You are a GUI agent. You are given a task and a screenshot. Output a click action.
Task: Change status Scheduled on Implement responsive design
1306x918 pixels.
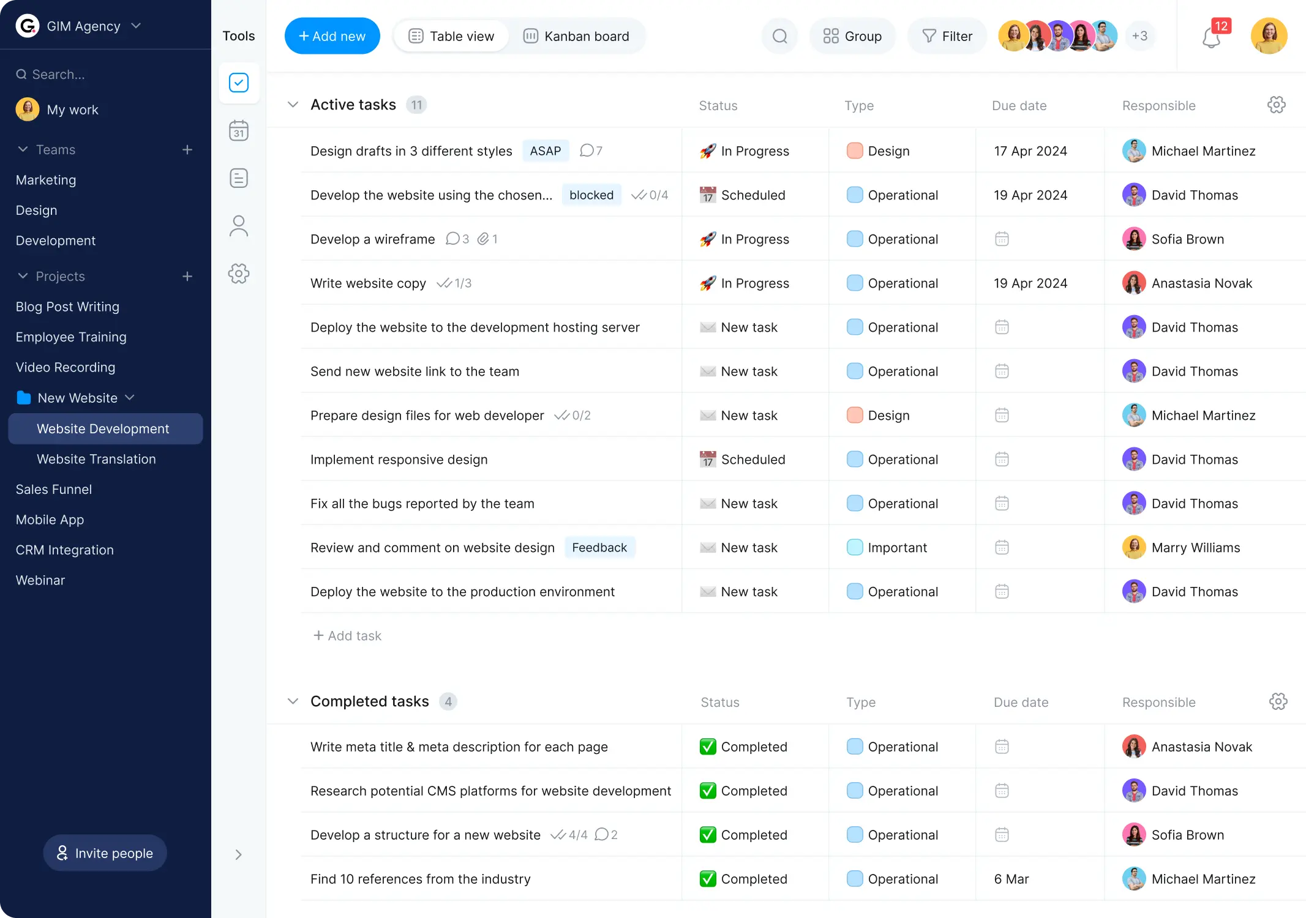pos(742,460)
